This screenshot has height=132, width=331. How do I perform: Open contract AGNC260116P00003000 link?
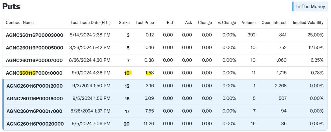click(35, 35)
